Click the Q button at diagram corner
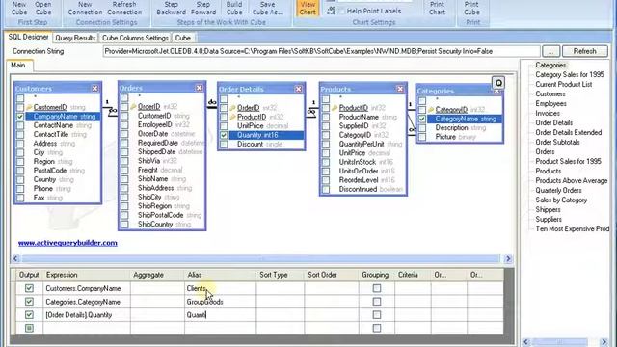Screen dimensions: 617x347 coord(498,83)
